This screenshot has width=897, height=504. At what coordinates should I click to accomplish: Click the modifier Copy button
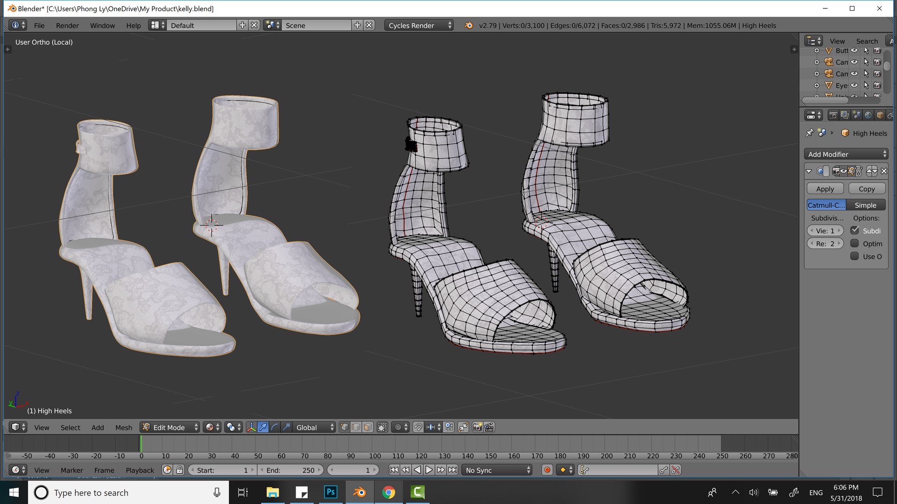[867, 189]
